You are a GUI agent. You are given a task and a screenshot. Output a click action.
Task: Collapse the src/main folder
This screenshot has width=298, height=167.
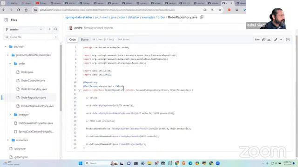pyautogui.click(x=6, y=46)
